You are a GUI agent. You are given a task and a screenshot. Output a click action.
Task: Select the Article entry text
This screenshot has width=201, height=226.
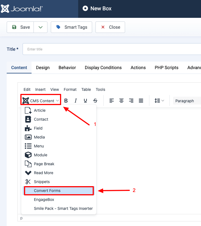(x=40, y=110)
